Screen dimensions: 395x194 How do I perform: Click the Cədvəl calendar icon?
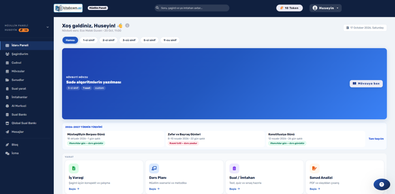tap(7, 62)
